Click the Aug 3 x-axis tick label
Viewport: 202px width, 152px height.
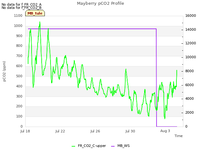click(165, 131)
